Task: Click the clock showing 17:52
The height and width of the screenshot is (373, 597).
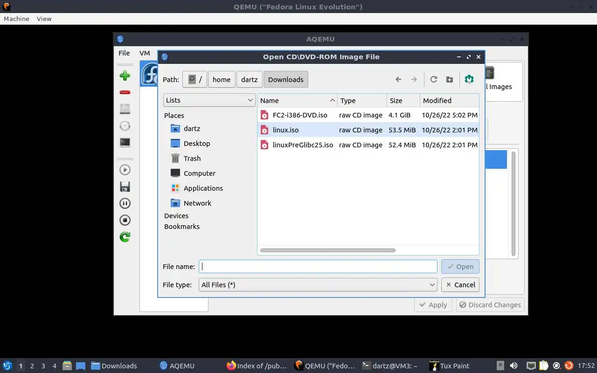Action: 586,366
